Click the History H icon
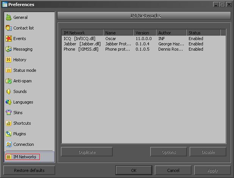This screenshot has height=178, width=234. tap(8, 60)
